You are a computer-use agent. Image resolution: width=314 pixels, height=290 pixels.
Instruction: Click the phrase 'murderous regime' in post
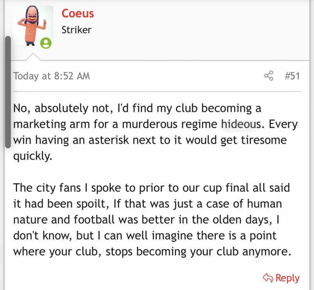[170, 124]
